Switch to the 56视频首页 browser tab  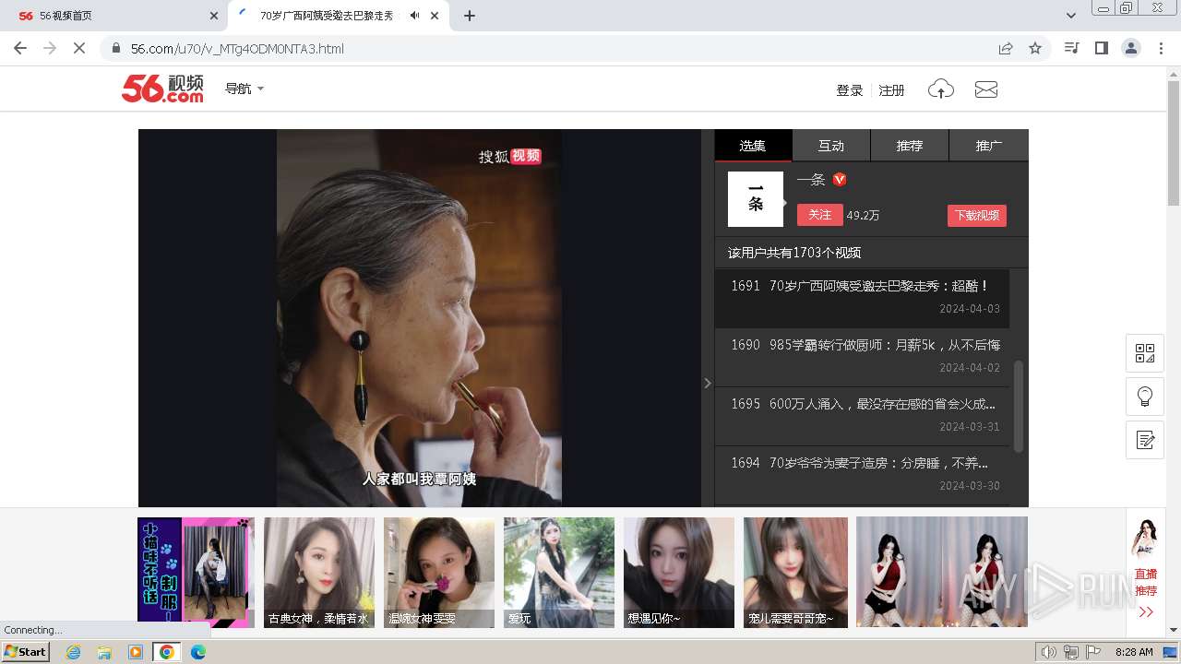point(111,16)
